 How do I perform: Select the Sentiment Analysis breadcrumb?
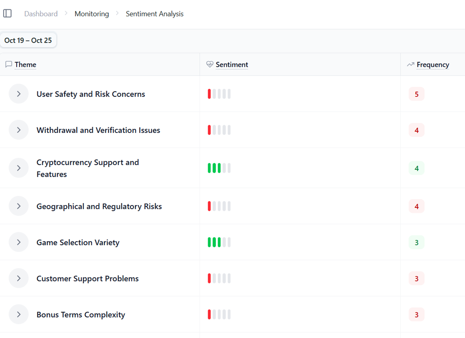point(155,14)
